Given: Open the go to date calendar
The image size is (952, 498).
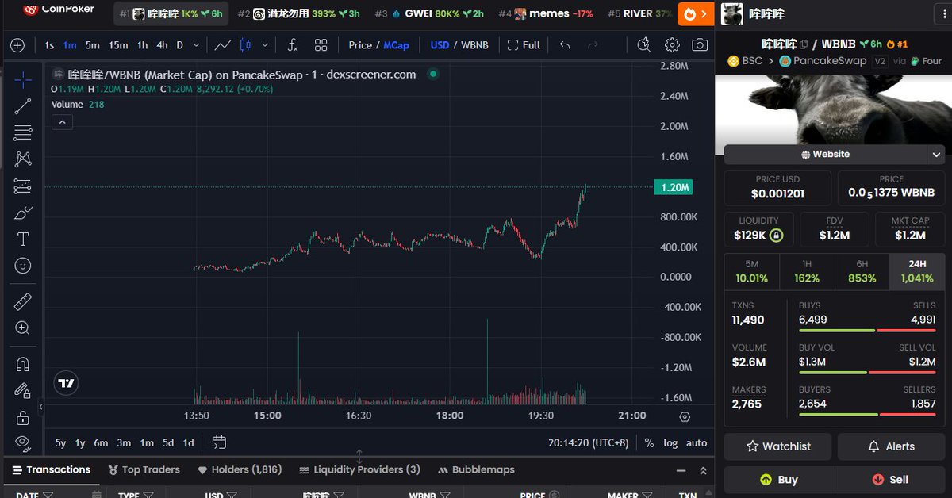Looking at the screenshot, I should coord(219,442).
